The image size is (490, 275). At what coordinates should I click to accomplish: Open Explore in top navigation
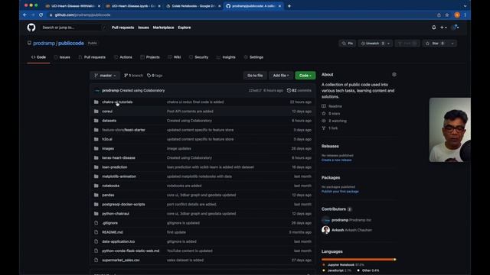point(185,27)
